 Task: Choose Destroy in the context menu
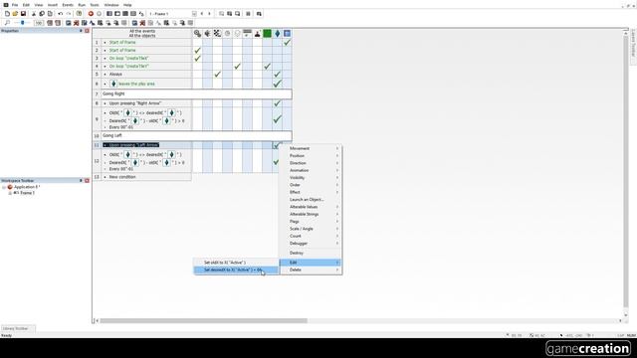tap(311, 253)
